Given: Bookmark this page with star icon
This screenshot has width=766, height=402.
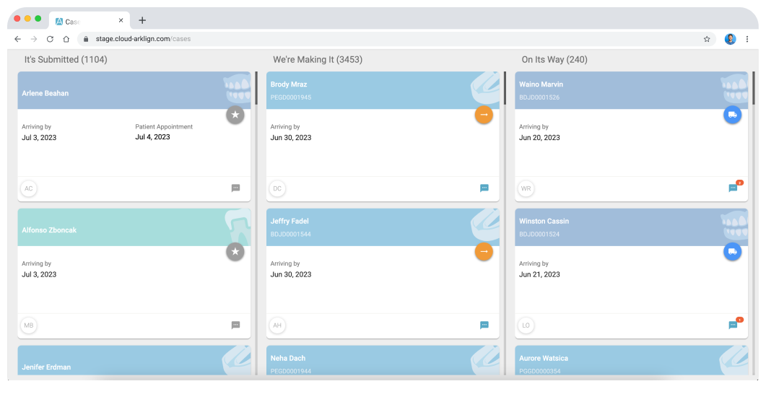Looking at the screenshot, I should [707, 39].
